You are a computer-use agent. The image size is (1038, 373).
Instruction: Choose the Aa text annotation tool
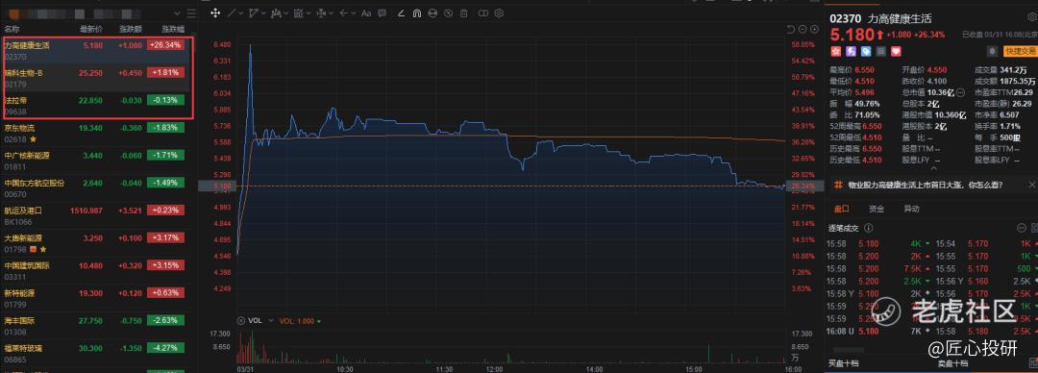[366, 12]
